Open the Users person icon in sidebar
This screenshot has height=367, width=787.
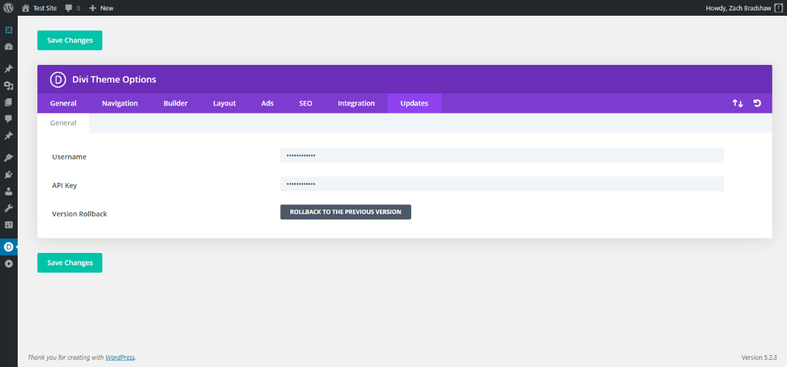click(x=9, y=191)
